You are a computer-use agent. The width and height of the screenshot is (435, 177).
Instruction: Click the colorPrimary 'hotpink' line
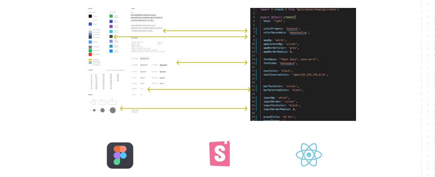[x=282, y=29]
